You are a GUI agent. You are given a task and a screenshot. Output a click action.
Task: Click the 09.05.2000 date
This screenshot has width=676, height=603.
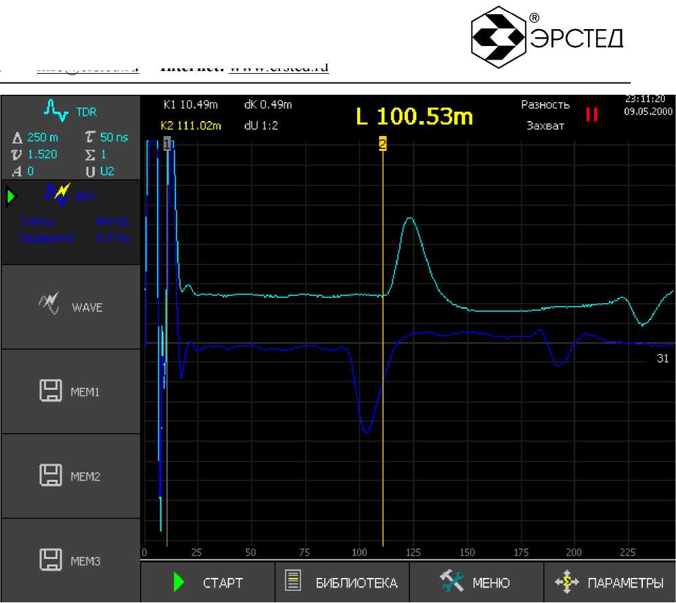click(x=648, y=112)
